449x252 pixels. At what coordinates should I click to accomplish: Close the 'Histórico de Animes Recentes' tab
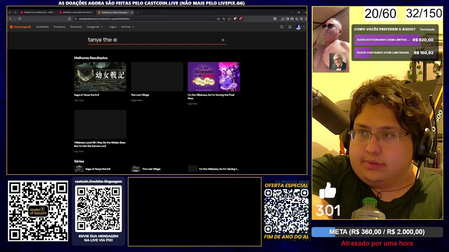[132, 12]
